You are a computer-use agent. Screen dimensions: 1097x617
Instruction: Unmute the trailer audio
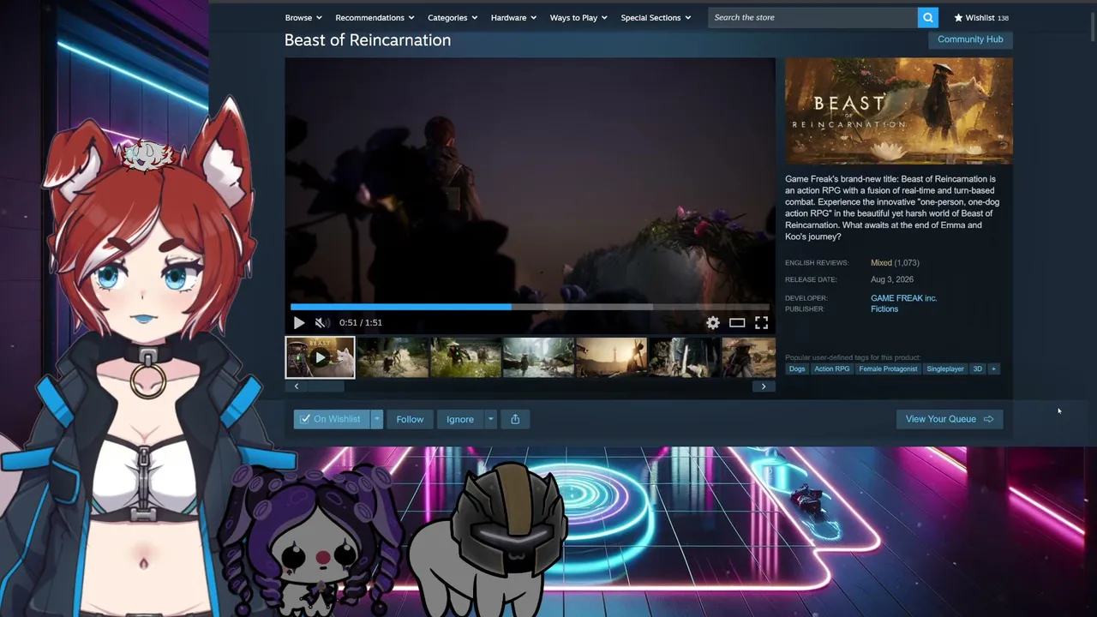pyautogui.click(x=321, y=323)
